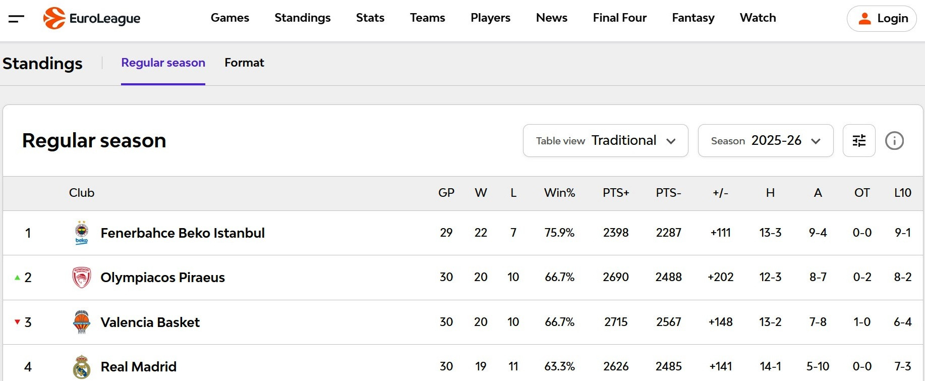Switch to the Format tab
Screen dimensions: 925x381
tap(244, 63)
